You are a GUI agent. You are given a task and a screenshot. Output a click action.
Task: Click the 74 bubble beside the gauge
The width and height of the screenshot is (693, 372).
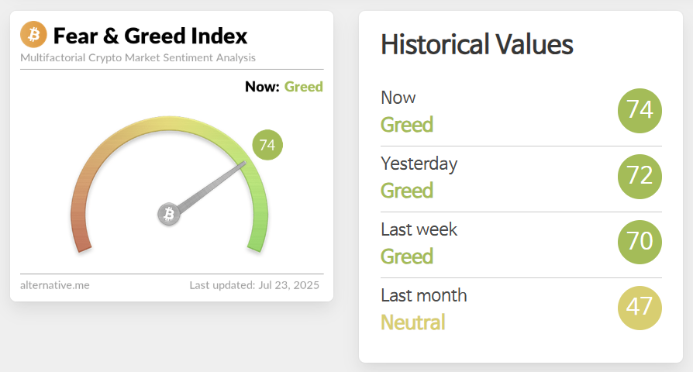267,145
